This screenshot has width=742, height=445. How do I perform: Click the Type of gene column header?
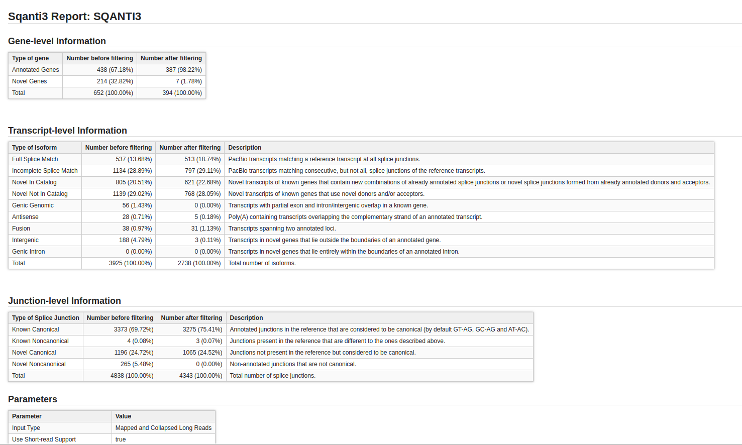(x=30, y=58)
